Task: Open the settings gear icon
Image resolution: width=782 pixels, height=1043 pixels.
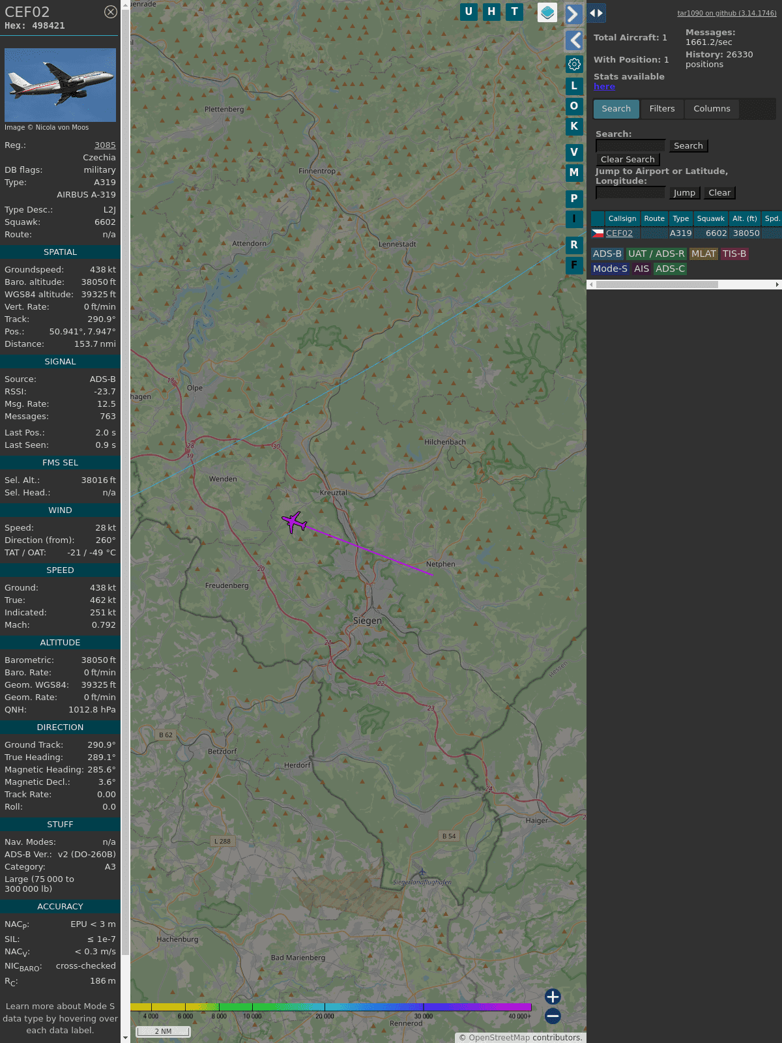Action: pos(574,64)
